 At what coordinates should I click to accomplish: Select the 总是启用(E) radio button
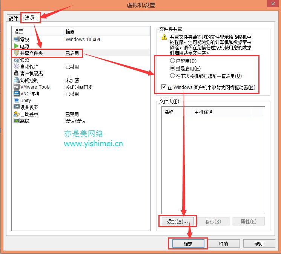172,68
